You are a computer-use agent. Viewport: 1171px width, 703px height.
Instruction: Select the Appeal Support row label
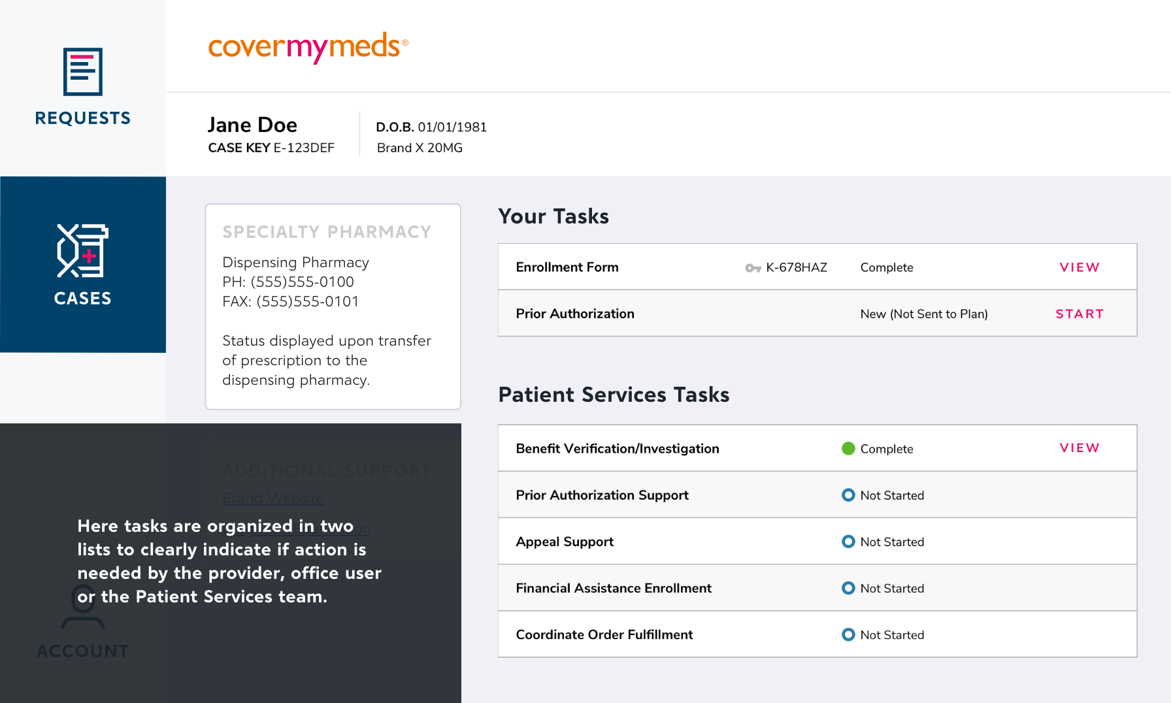(x=565, y=542)
